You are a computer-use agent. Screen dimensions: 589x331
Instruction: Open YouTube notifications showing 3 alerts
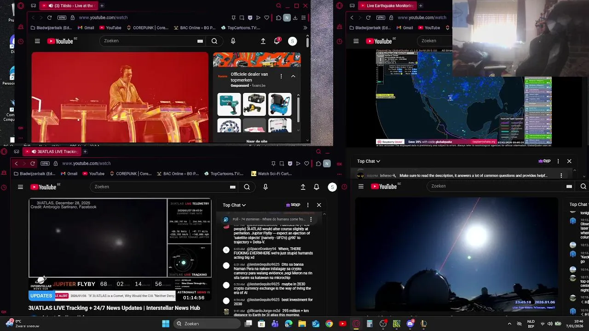click(277, 41)
